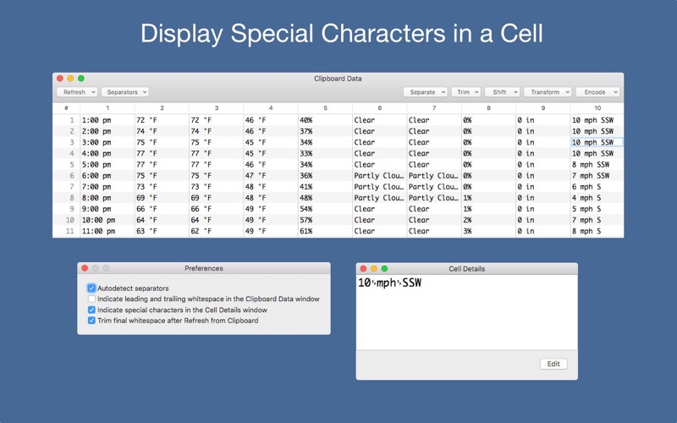Click column 6 header
The image size is (677, 423).
point(379,108)
